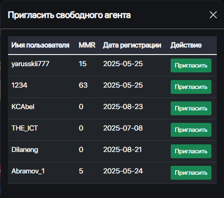
Task: Select username Abramov_1 in the table
Action: (28, 171)
